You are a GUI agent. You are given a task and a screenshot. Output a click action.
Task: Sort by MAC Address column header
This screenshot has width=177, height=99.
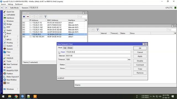click(57, 20)
